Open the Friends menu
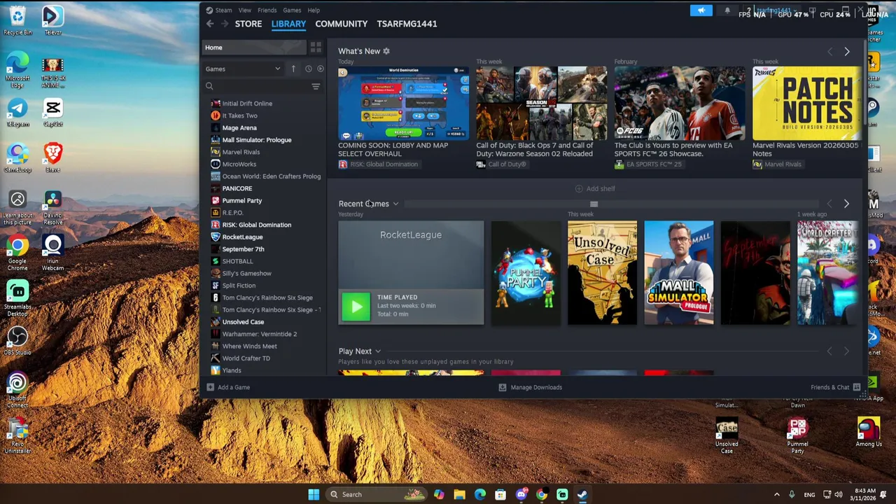 (x=267, y=10)
